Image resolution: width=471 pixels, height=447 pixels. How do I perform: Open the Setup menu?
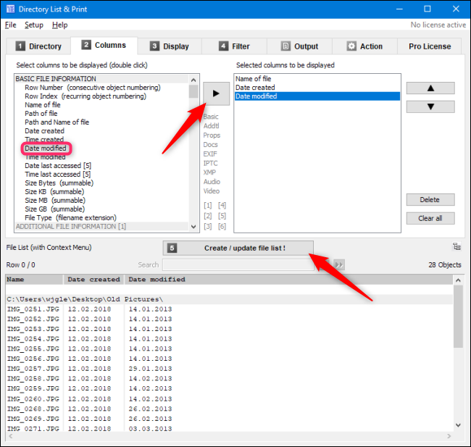pos(34,25)
